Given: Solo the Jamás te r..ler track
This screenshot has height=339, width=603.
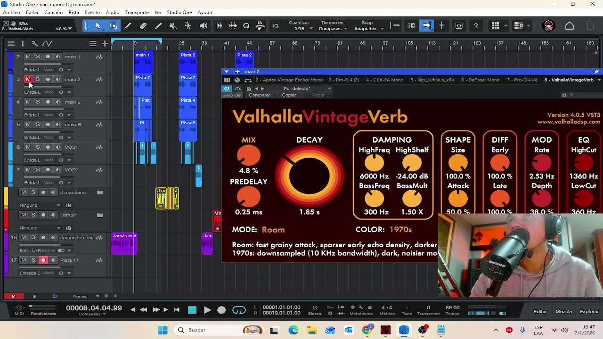Looking at the screenshot, I should [x=33, y=237].
